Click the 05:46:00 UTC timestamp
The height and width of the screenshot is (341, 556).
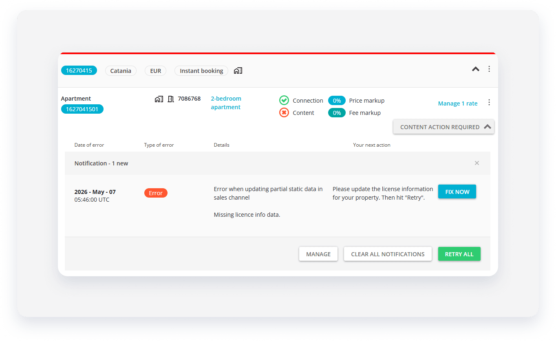point(92,200)
